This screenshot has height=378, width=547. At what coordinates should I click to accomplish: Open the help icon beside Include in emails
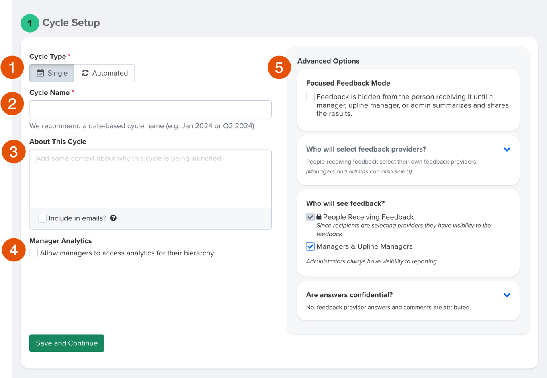tap(113, 218)
